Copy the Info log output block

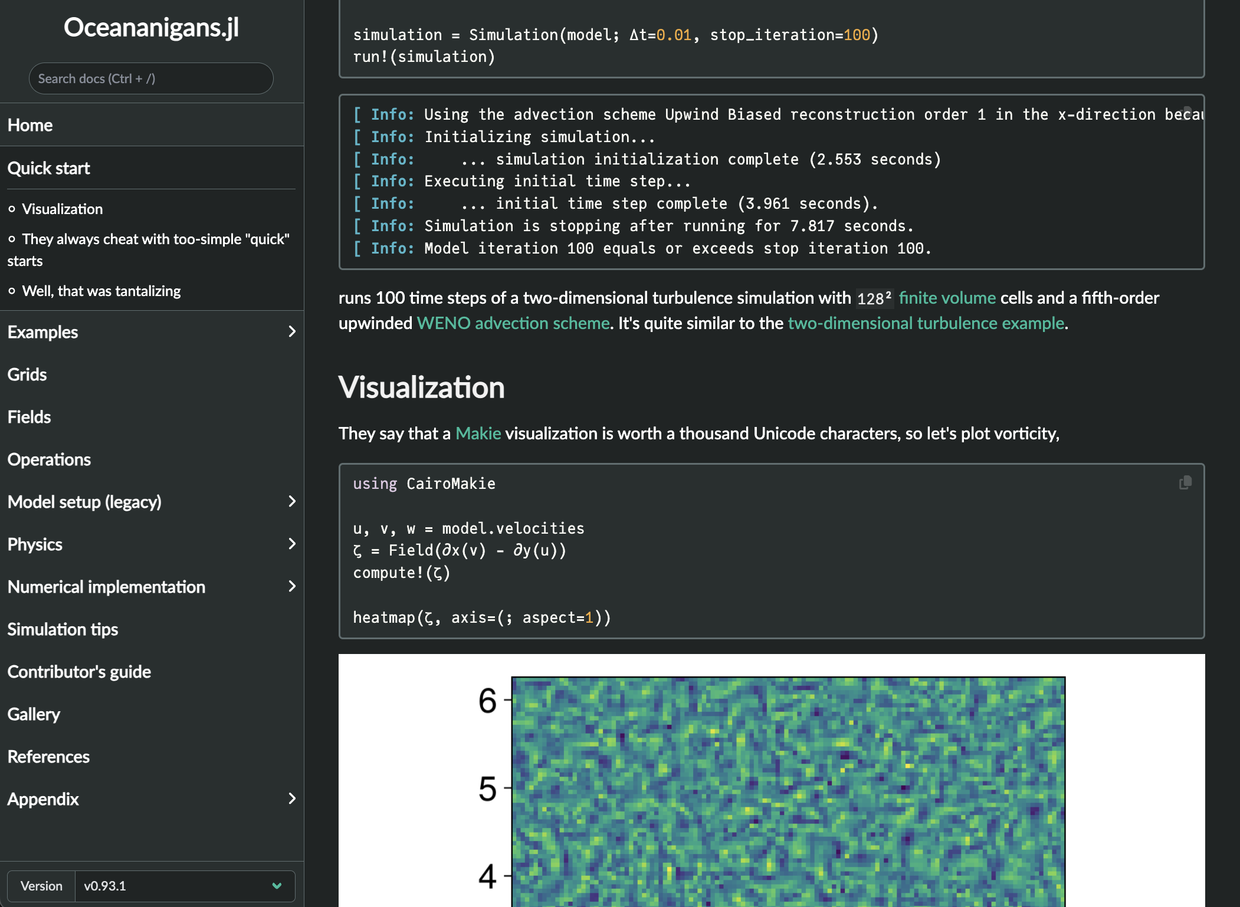point(1187,113)
